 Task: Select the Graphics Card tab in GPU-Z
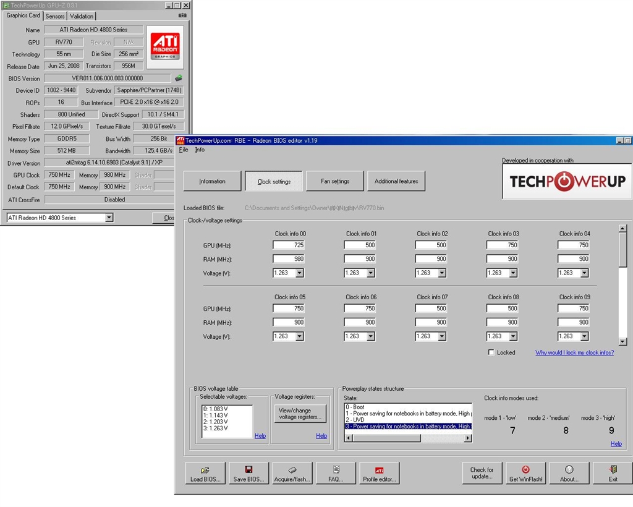point(23,15)
